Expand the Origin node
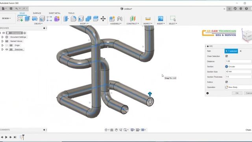 (x=2, y=45)
